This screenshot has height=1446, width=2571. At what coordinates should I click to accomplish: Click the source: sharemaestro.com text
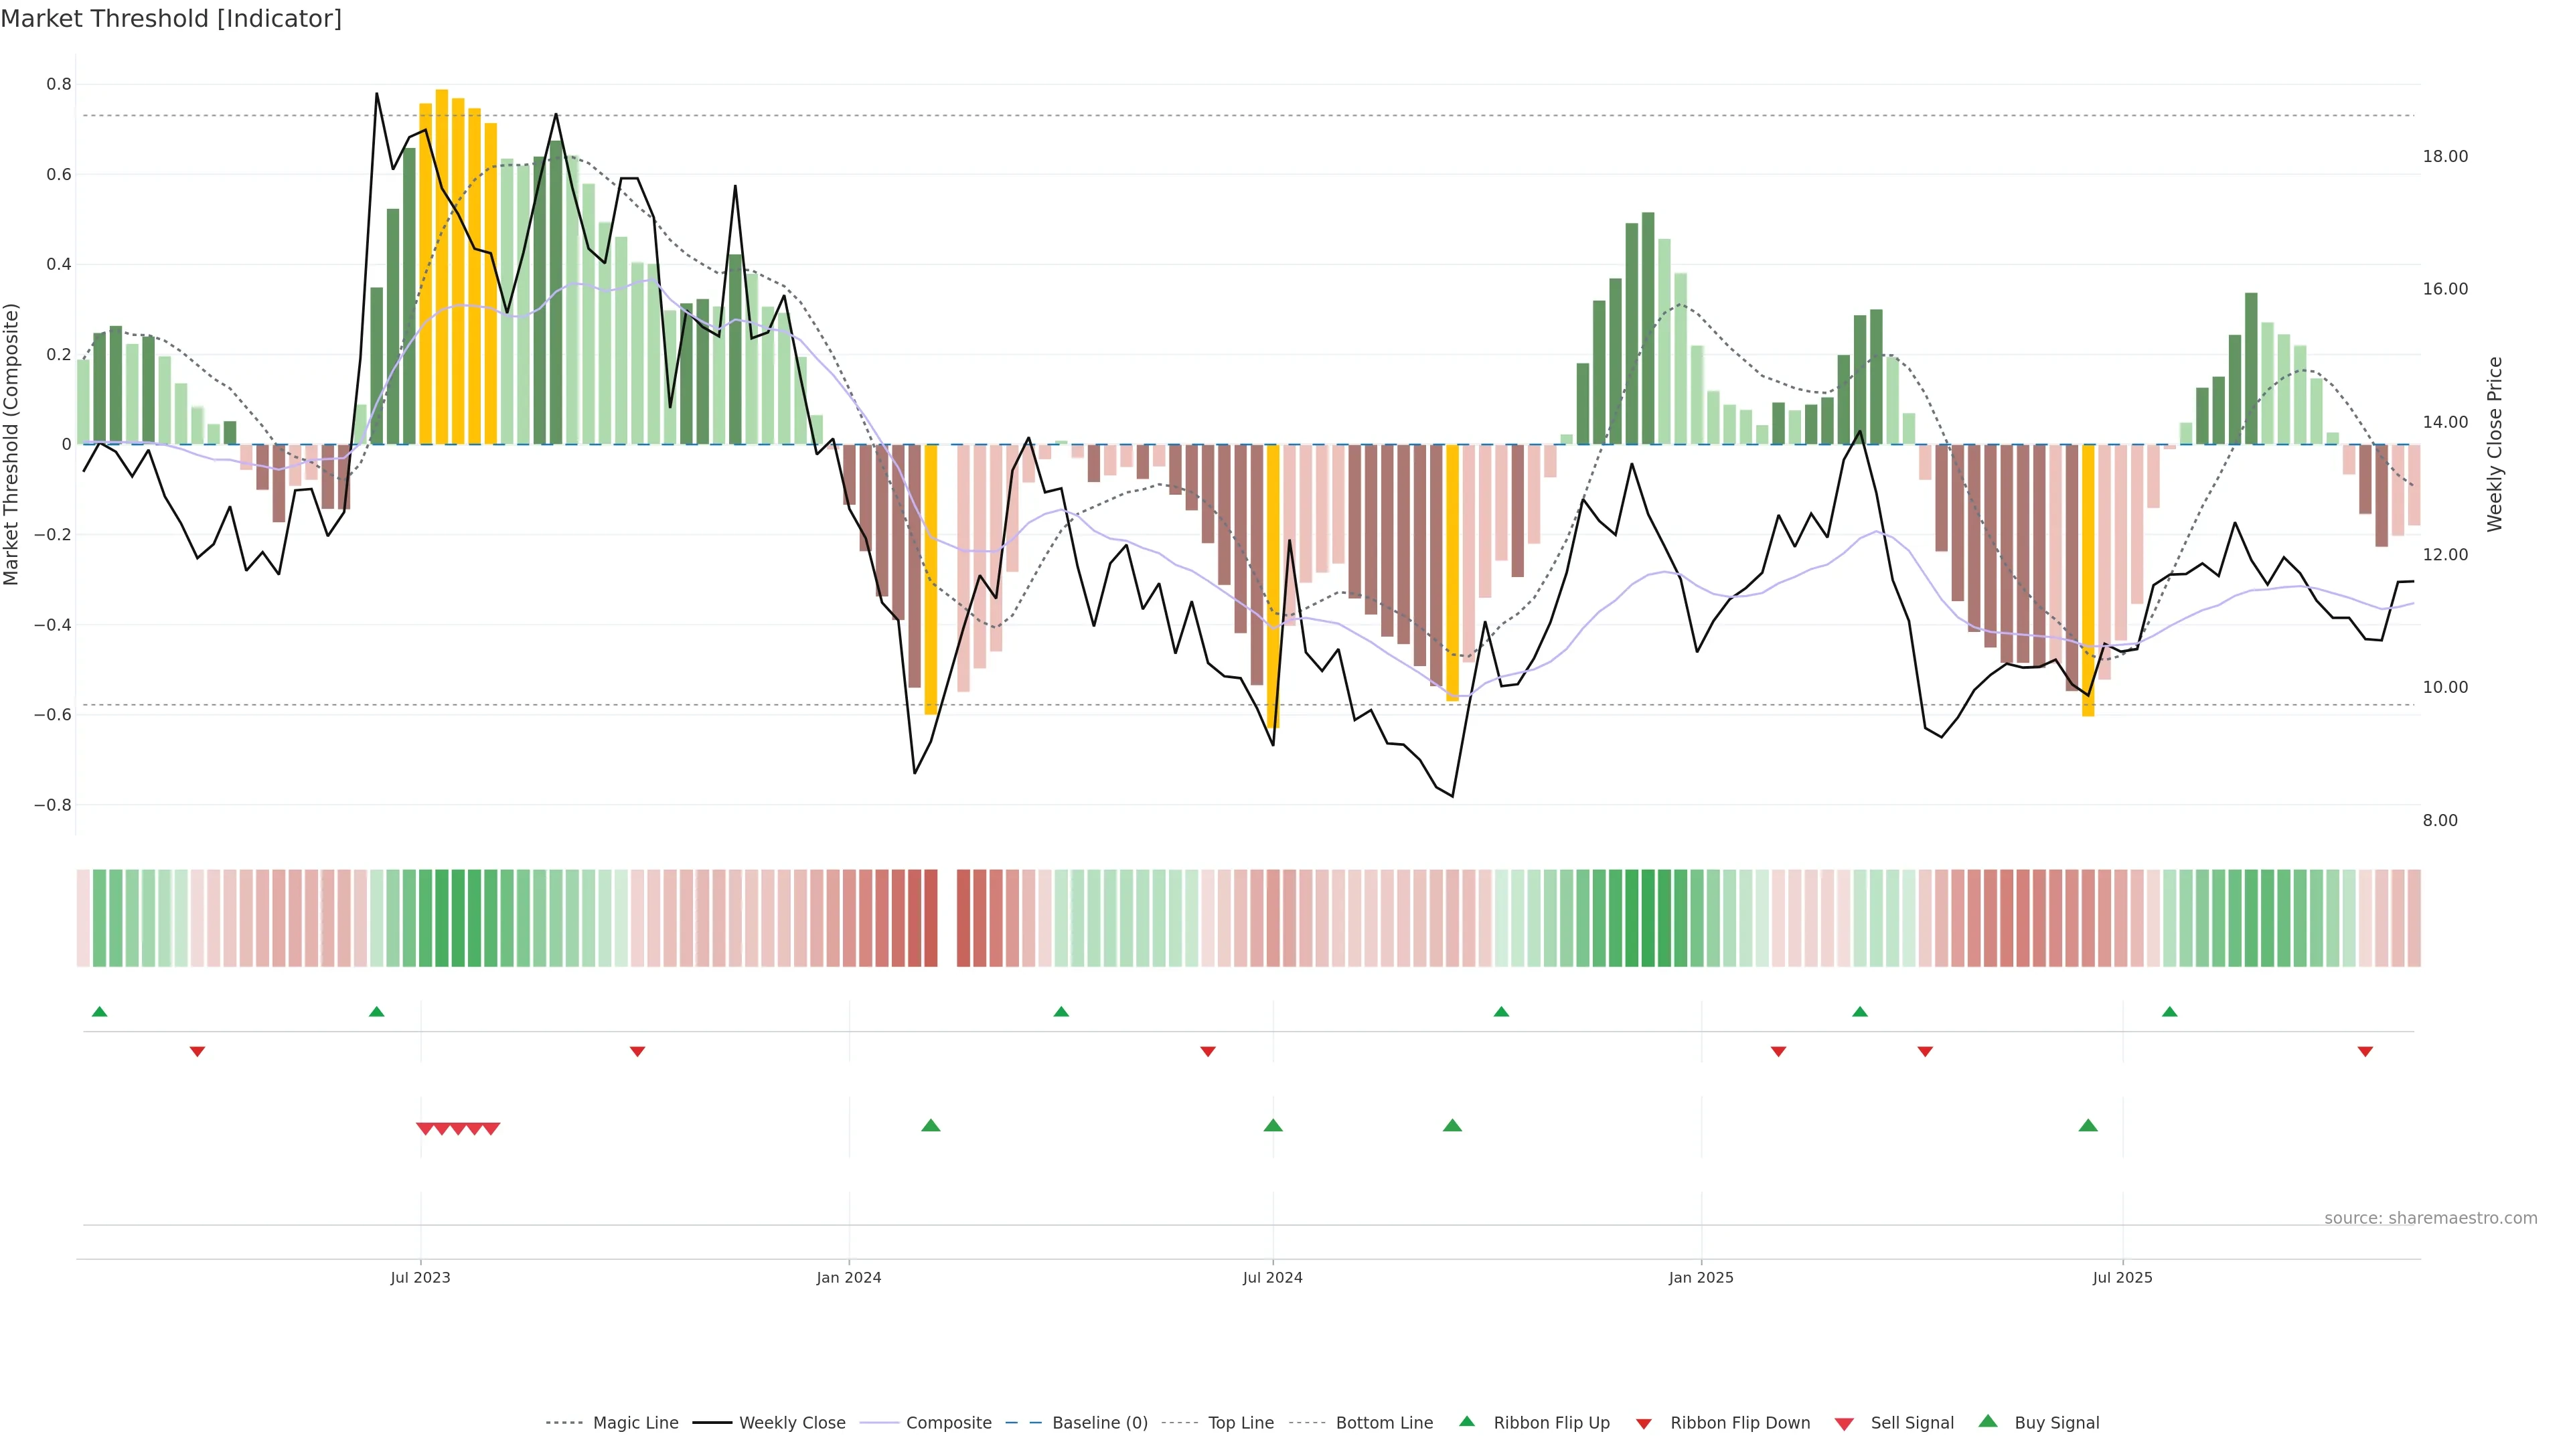[x=2430, y=1218]
